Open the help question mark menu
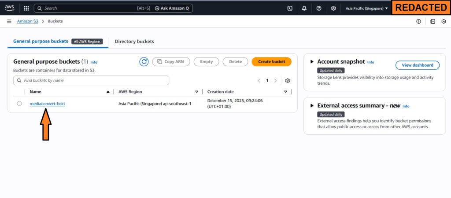The height and width of the screenshot is (198, 451). coord(319,8)
